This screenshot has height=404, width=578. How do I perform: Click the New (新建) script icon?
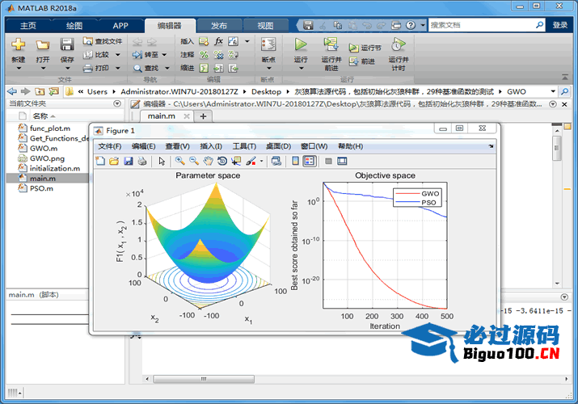pyautogui.click(x=18, y=44)
